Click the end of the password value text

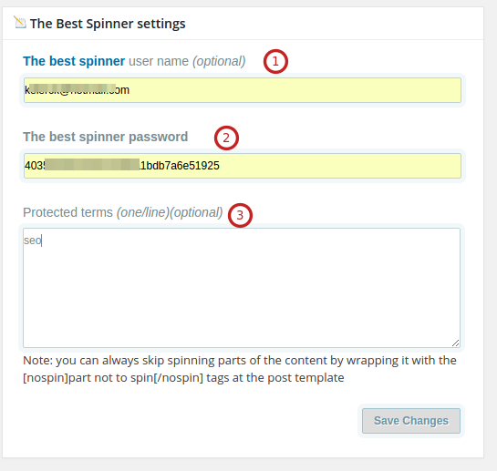click(219, 166)
